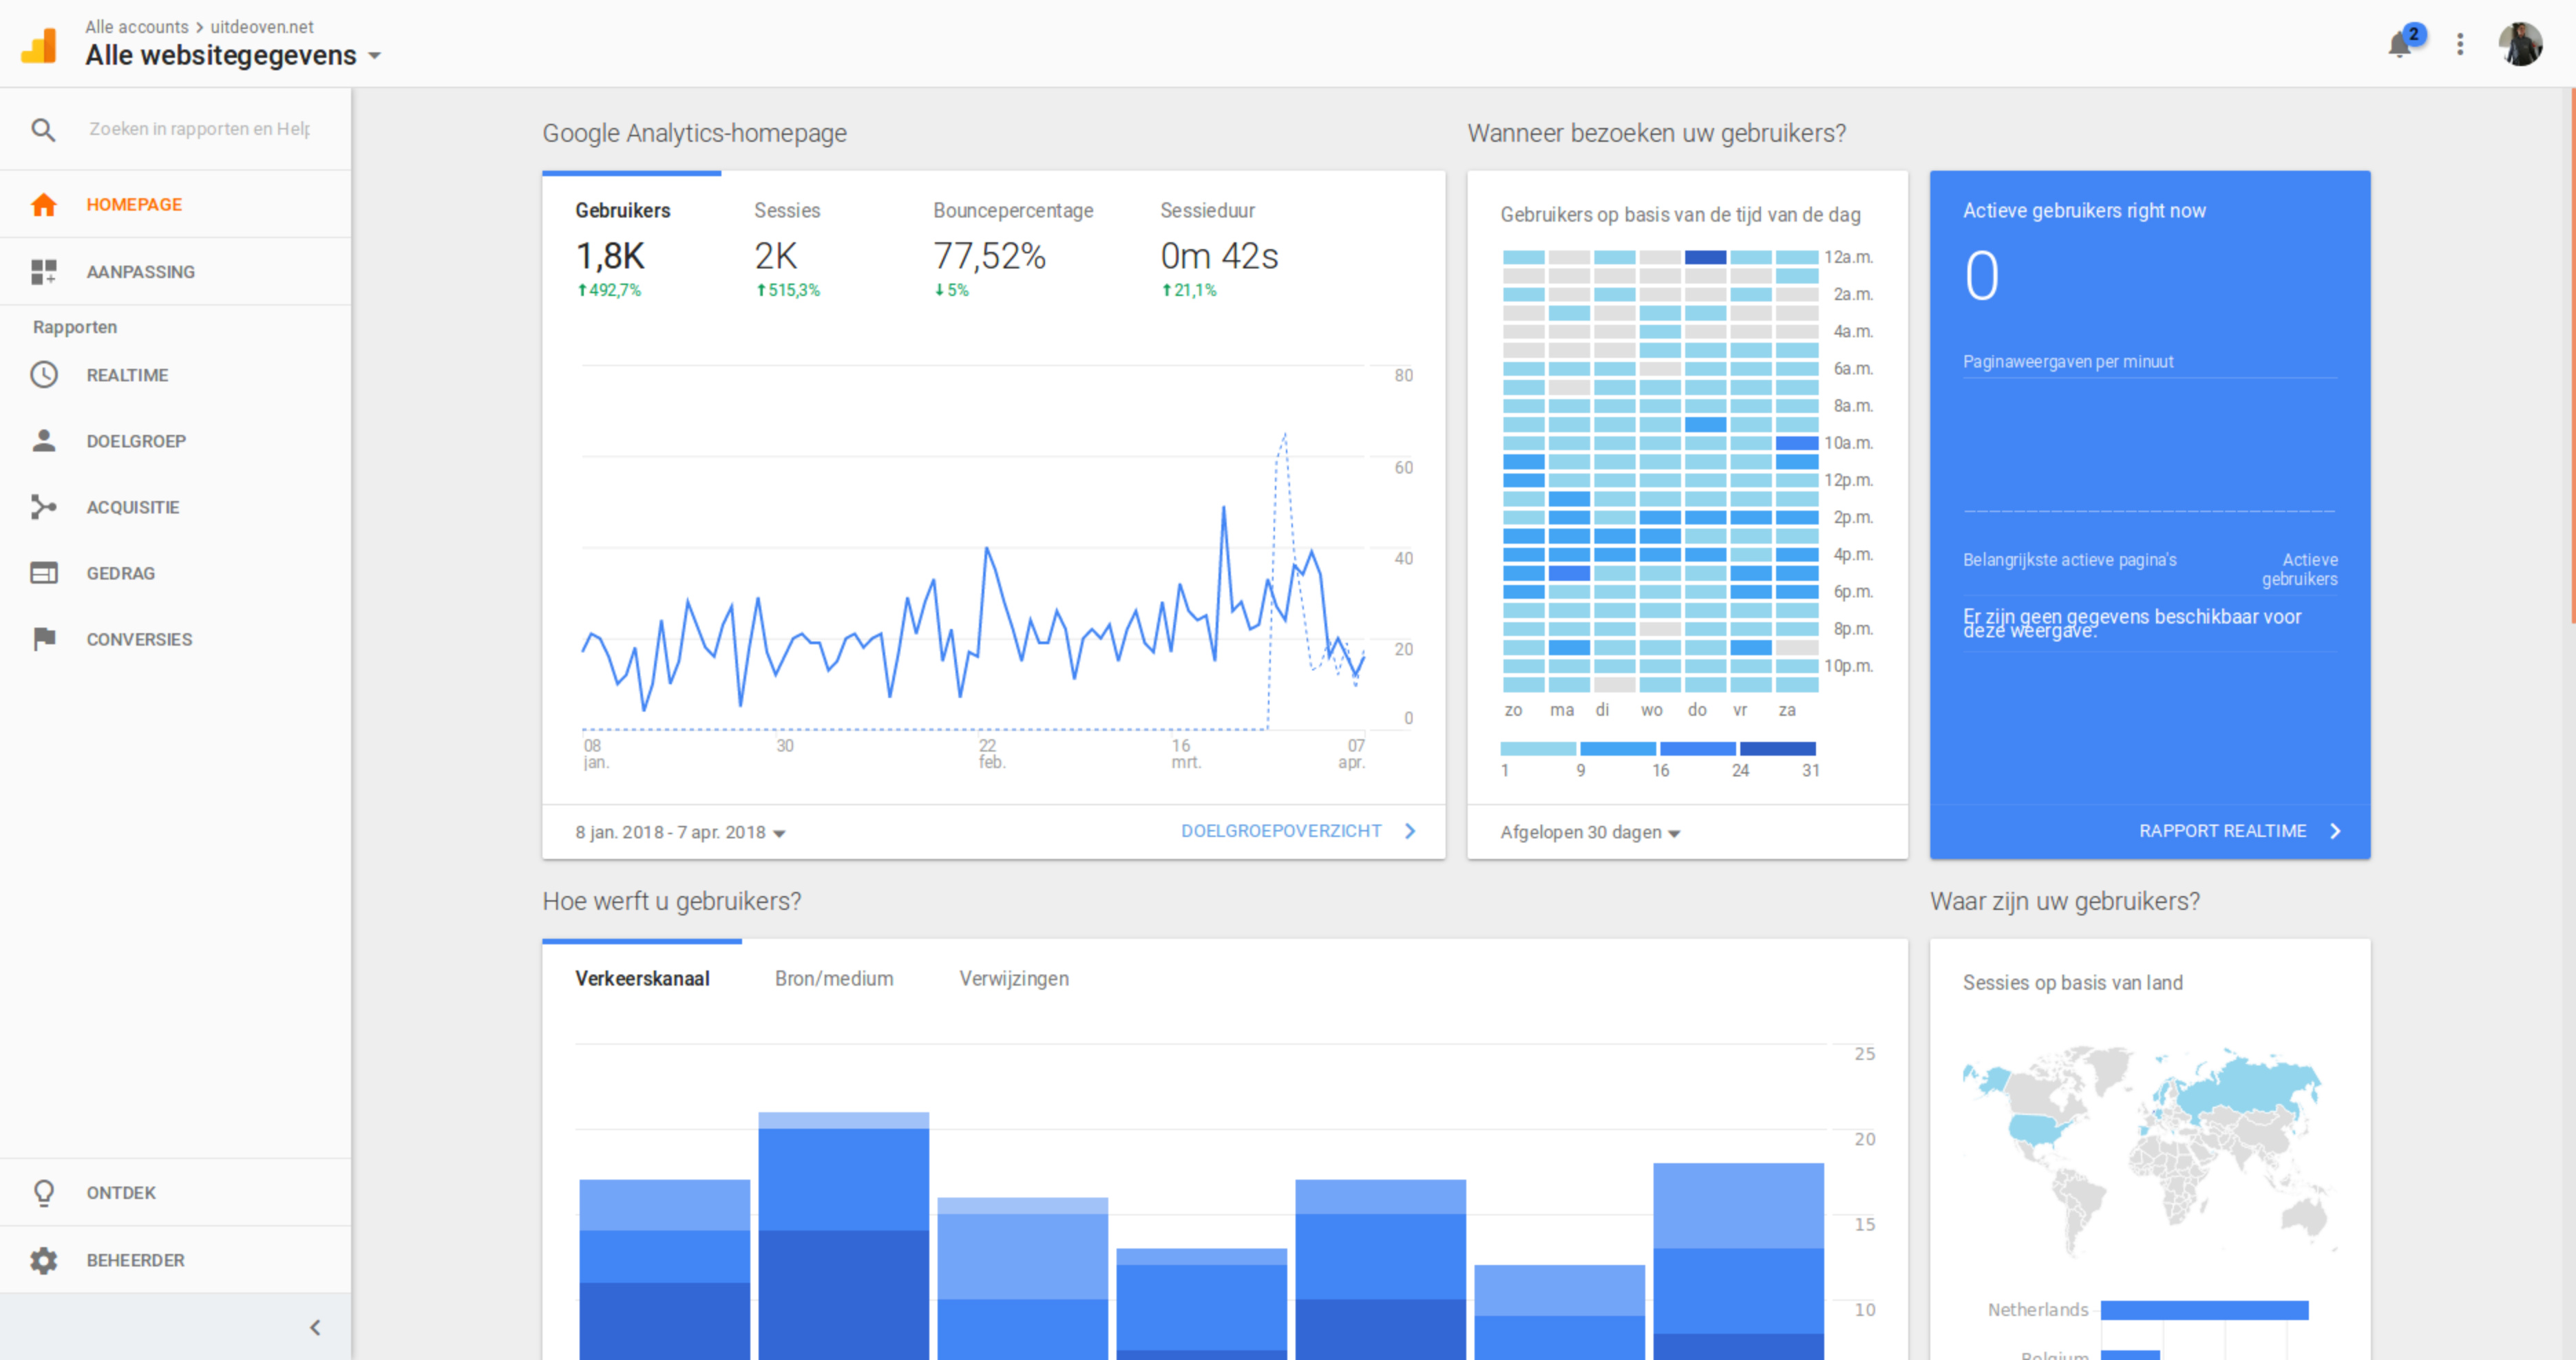This screenshot has height=1360, width=2576.
Task: Open the three-dot options menu
Action: [2460, 44]
